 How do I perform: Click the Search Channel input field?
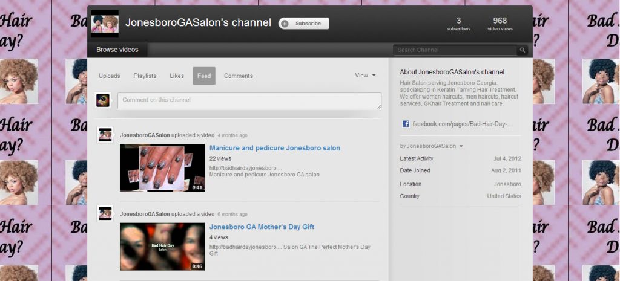(455, 50)
